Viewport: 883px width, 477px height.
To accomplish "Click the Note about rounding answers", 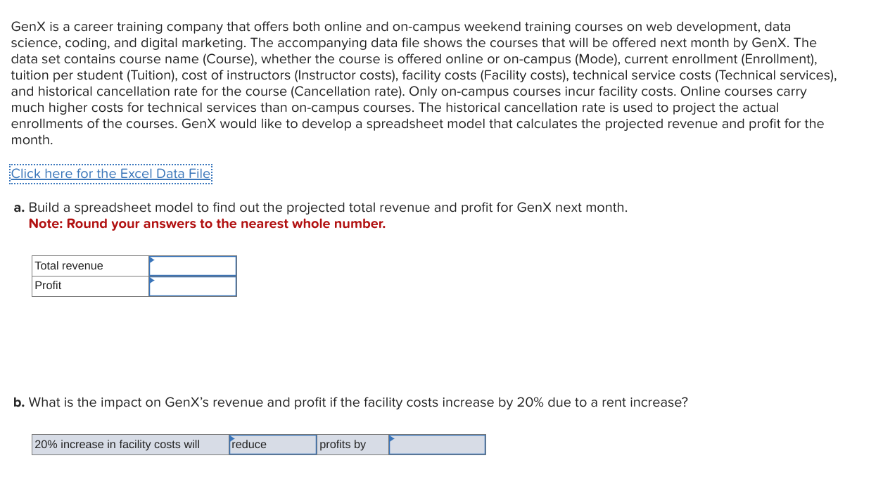I will [x=207, y=223].
